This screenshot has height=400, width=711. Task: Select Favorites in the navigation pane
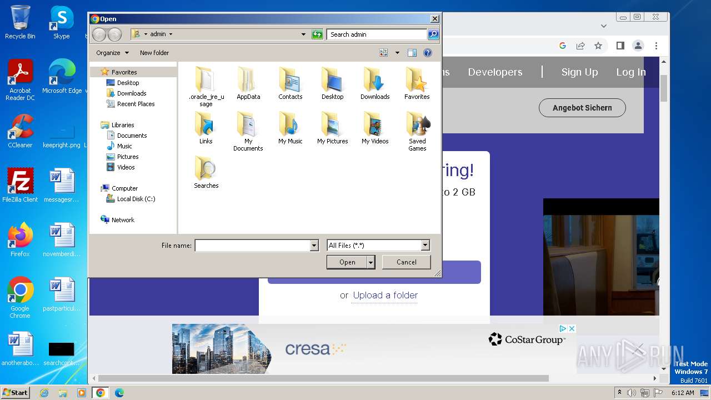[124, 72]
